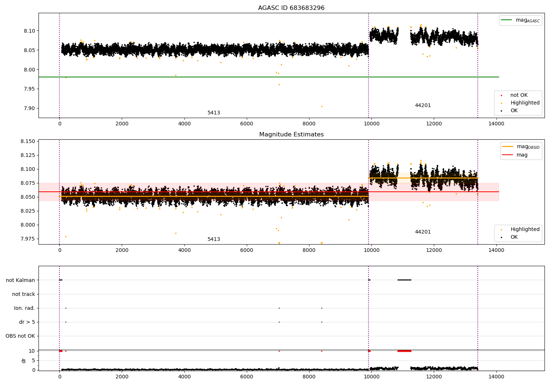Click the '5413' obsid label in top plot

point(214,113)
